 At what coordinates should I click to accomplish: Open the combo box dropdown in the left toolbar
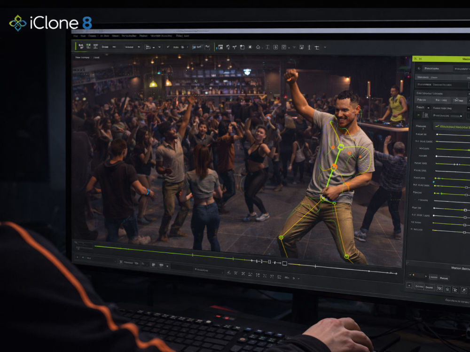[132, 47]
